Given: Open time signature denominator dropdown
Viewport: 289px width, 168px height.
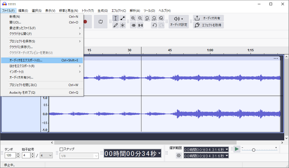Looking at the screenshot, I should click(x=46, y=156).
